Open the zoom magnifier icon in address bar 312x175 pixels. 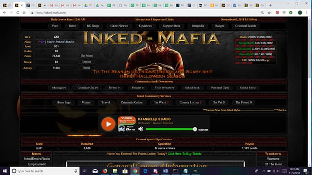pyautogui.click(x=262, y=13)
